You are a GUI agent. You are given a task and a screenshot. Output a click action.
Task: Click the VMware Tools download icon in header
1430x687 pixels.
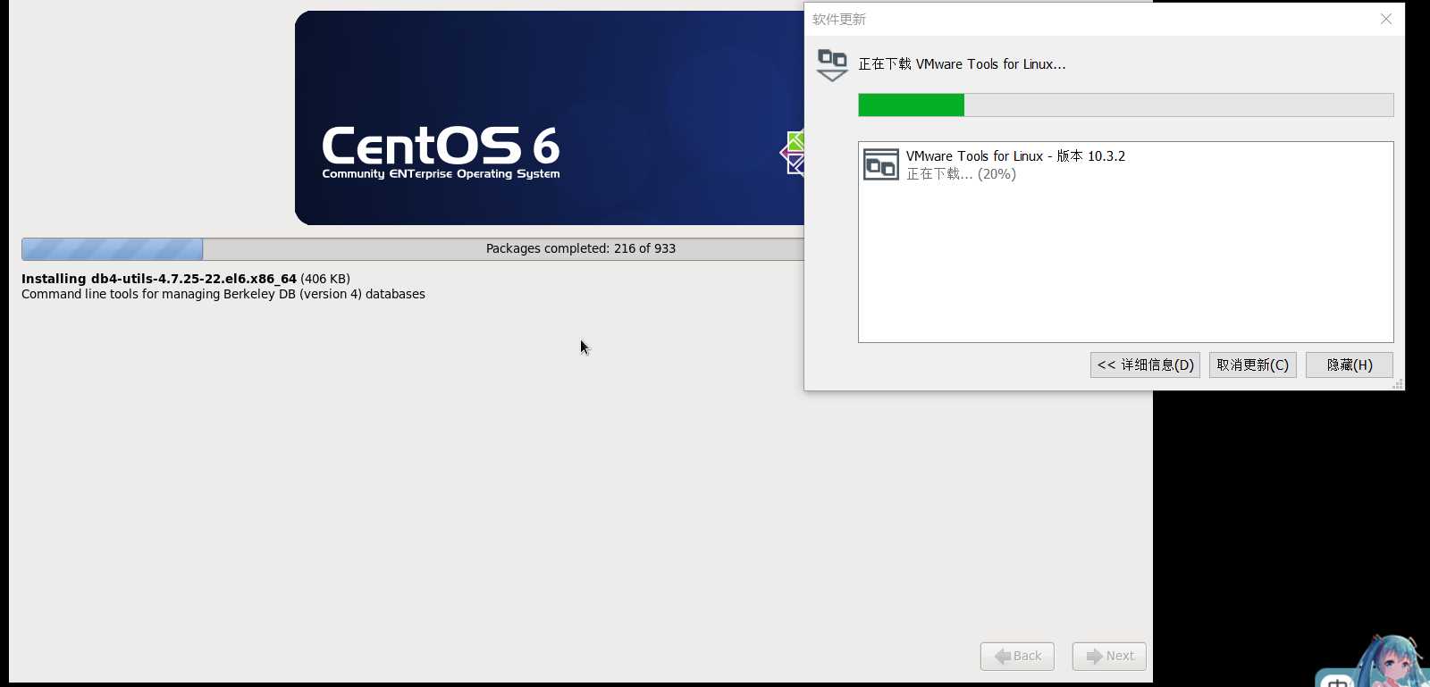[832, 64]
